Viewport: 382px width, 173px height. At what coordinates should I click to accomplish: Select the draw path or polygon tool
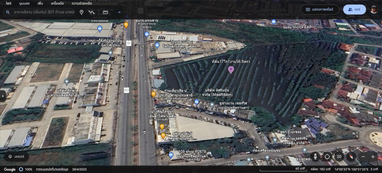[x=92, y=12]
